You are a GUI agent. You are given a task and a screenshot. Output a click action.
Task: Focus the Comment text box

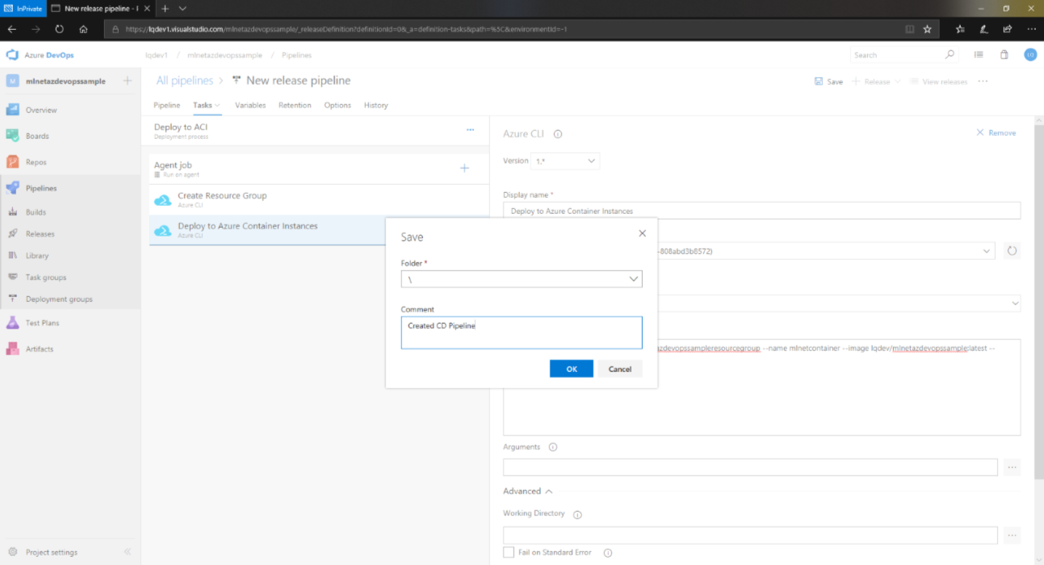click(x=522, y=333)
